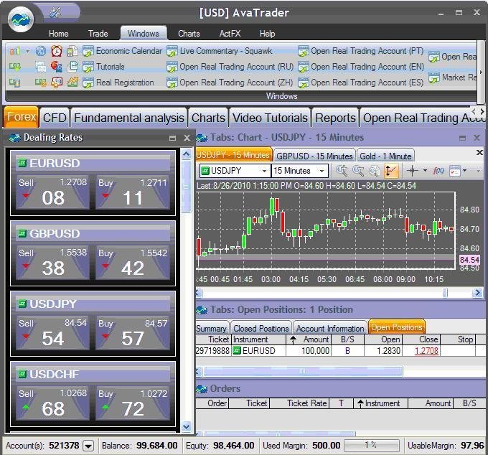
Task: Open the bar chart icon dropdown arrow
Action: (x=27, y=51)
